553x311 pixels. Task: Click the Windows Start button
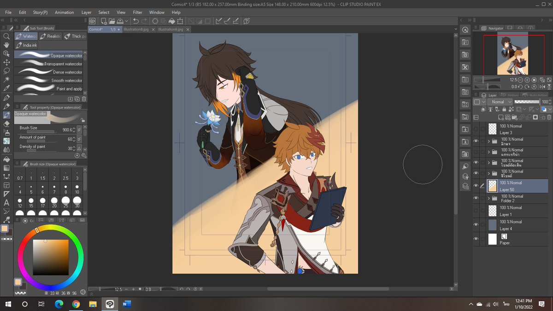[x=8, y=304]
